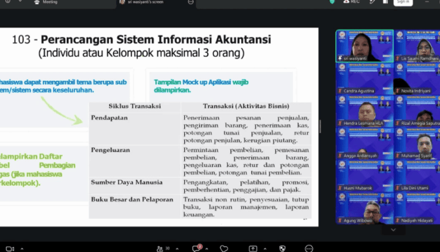Expand the video options arrow

(22, 248)
